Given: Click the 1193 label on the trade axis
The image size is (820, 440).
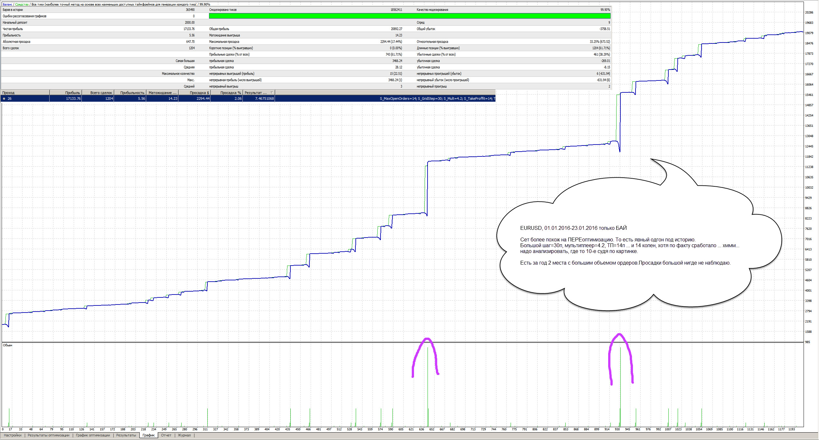Looking at the screenshot, I should pos(791,429).
